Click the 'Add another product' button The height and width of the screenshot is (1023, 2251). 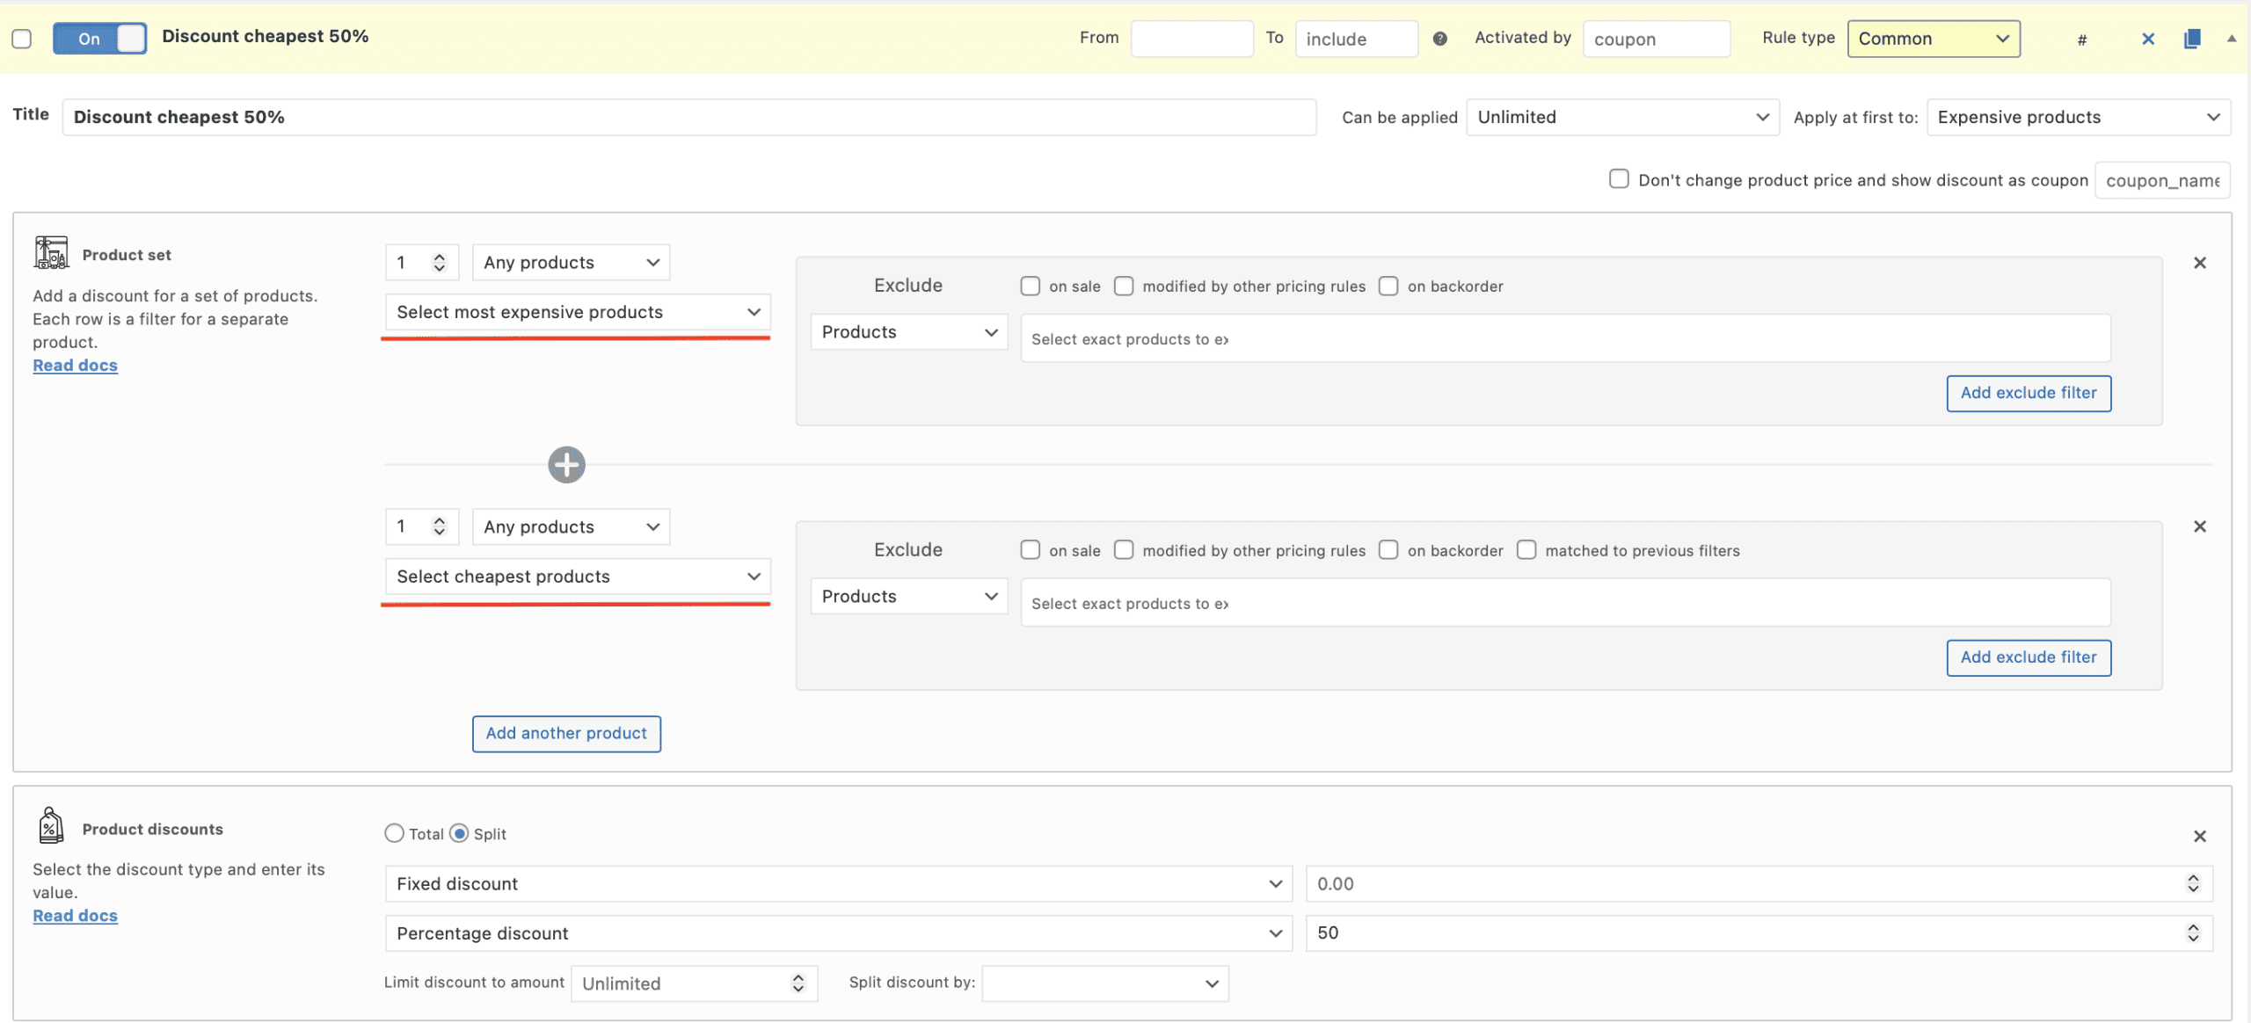566,733
